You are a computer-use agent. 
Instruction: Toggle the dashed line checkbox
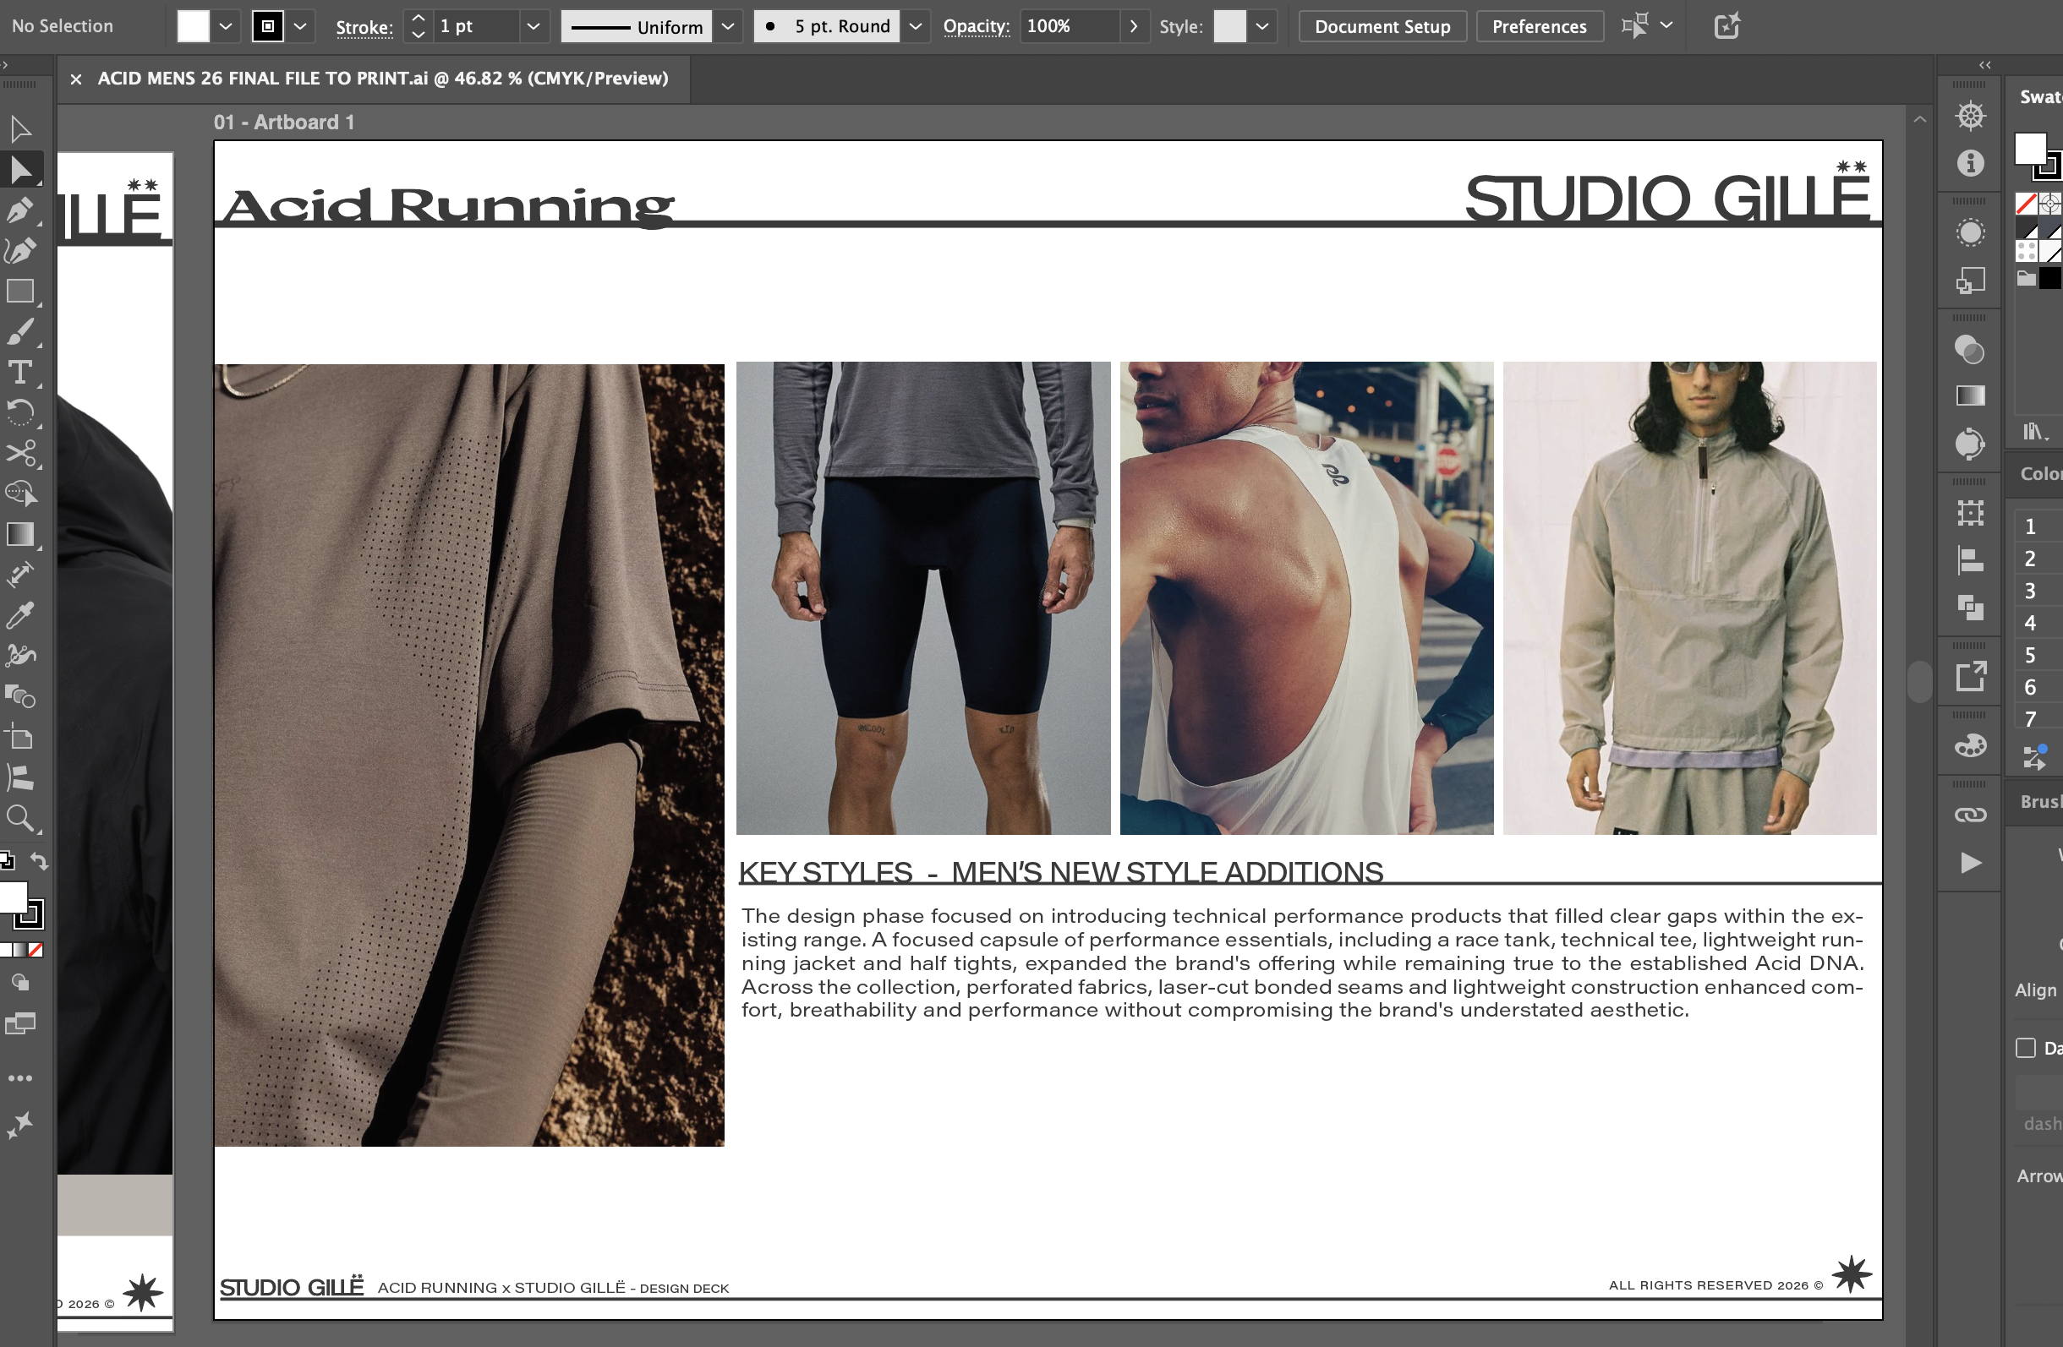click(x=2026, y=1048)
